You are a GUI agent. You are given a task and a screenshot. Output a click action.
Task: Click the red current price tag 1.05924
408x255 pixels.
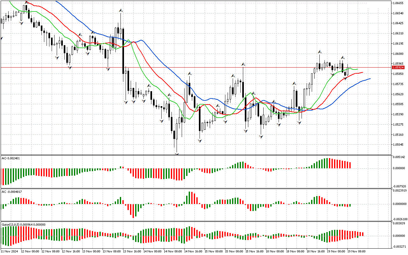pyautogui.click(x=398, y=68)
